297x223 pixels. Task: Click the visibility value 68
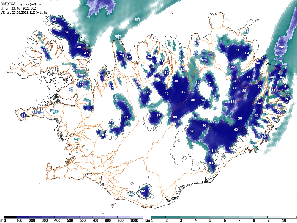[23, 115]
